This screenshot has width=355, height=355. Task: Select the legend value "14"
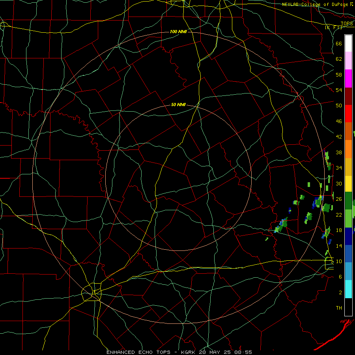(x=339, y=246)
